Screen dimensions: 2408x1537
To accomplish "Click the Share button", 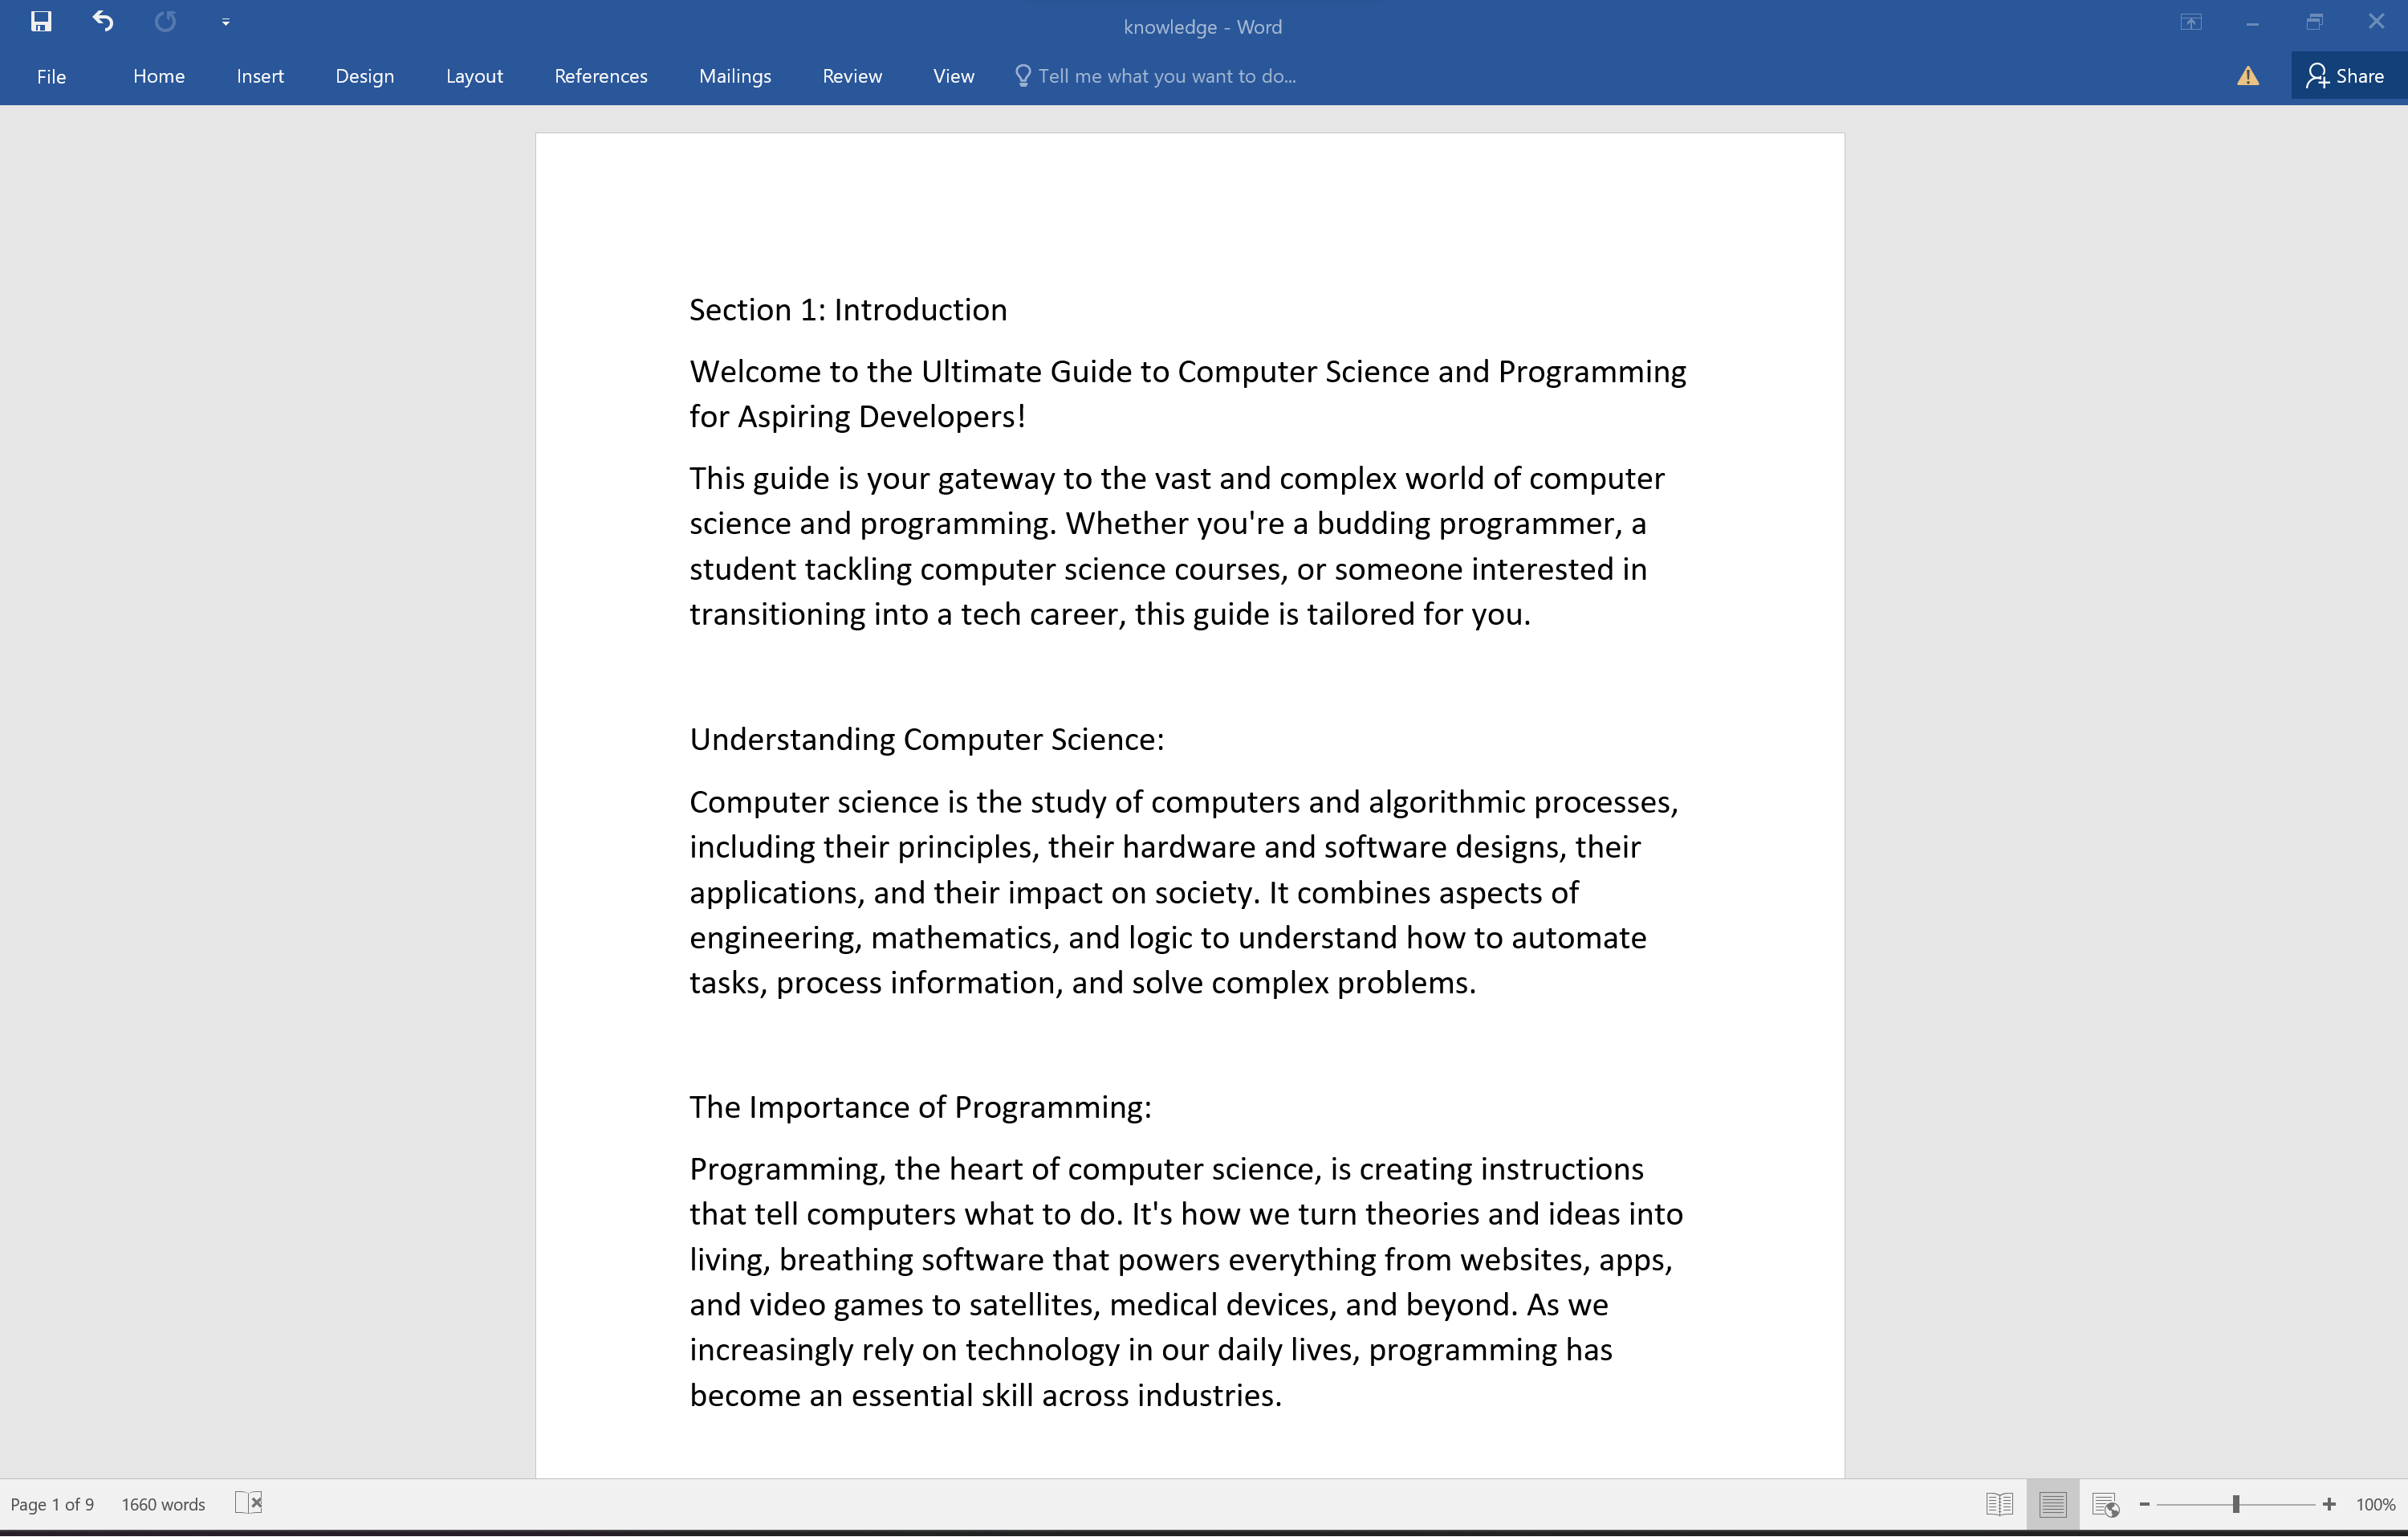I will point(2346,76).
